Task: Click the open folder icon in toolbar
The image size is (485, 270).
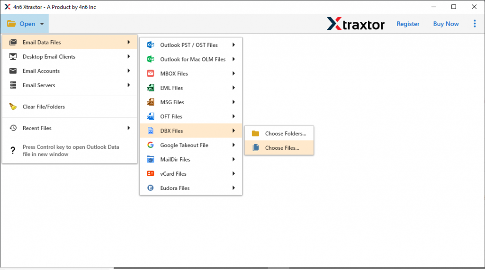Action: coord(11,24)
